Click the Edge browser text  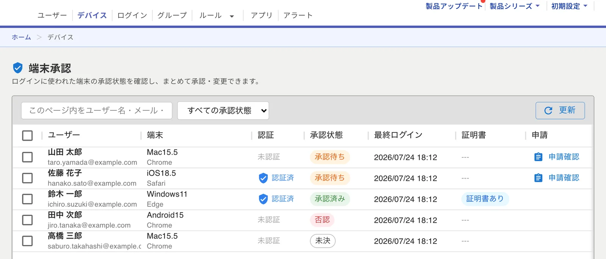[x=155, y=204]
